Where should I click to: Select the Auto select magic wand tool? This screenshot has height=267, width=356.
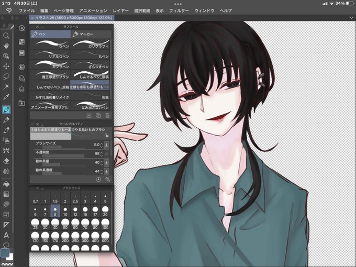6,87
